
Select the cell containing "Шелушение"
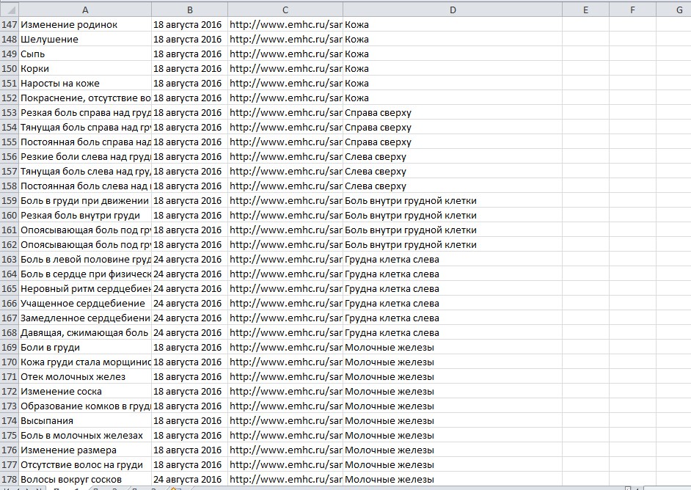(x=85, y=40)
